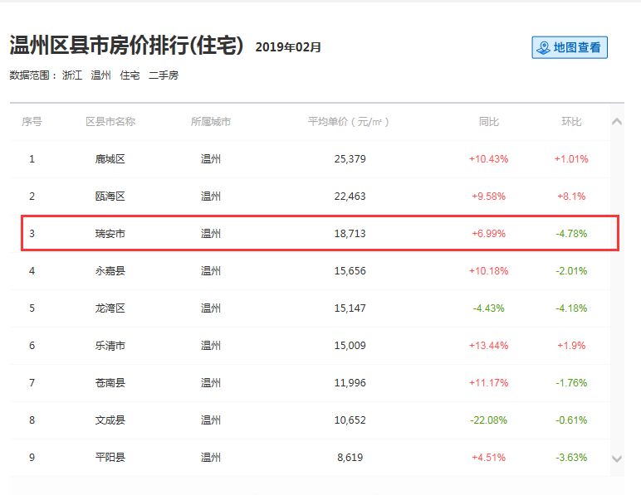The image size is (641, 495).
Task: Select the 乐清市 district name
Action: click(110, 346)
